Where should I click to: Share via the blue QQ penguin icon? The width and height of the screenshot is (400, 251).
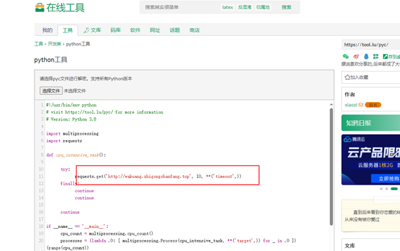[366, 56]
